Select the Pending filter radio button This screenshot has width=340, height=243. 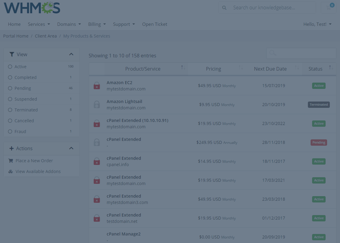point(10,88)
